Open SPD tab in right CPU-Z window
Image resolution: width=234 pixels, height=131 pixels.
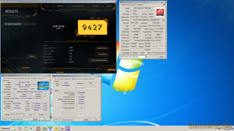point(80,79)
